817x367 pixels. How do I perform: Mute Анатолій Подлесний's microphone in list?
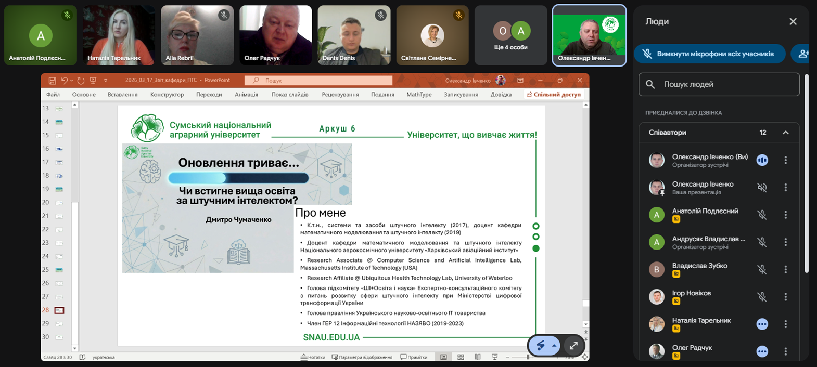(762, 215)
